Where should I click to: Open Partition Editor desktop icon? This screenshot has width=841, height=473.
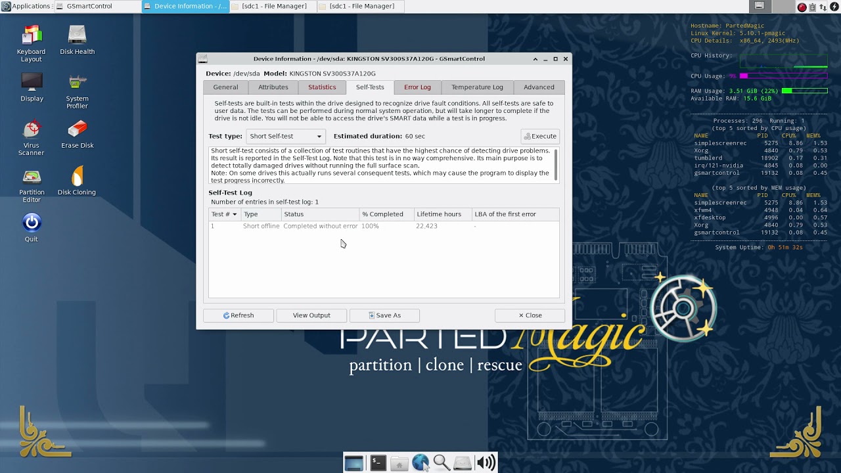[x=32, y=185]
